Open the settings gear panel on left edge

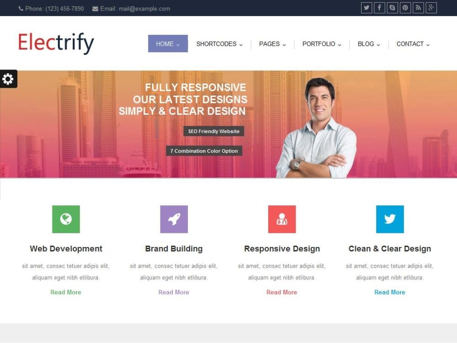click(x=8, y=79)
